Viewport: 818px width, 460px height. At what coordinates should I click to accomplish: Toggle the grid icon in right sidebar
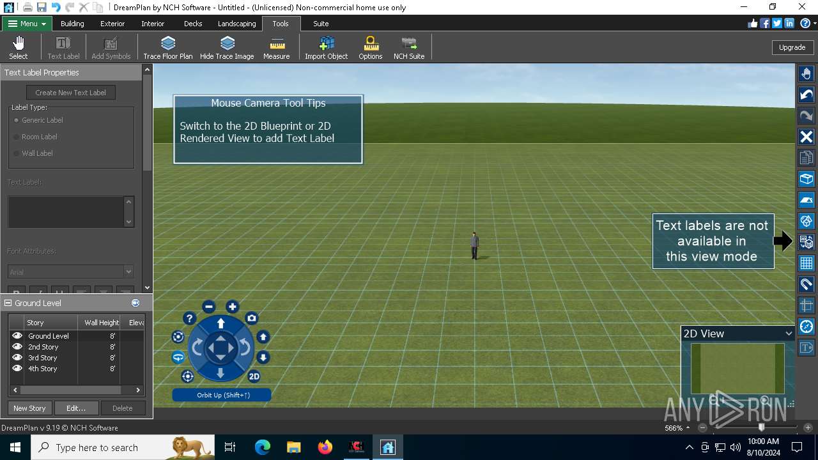(806, 263)
